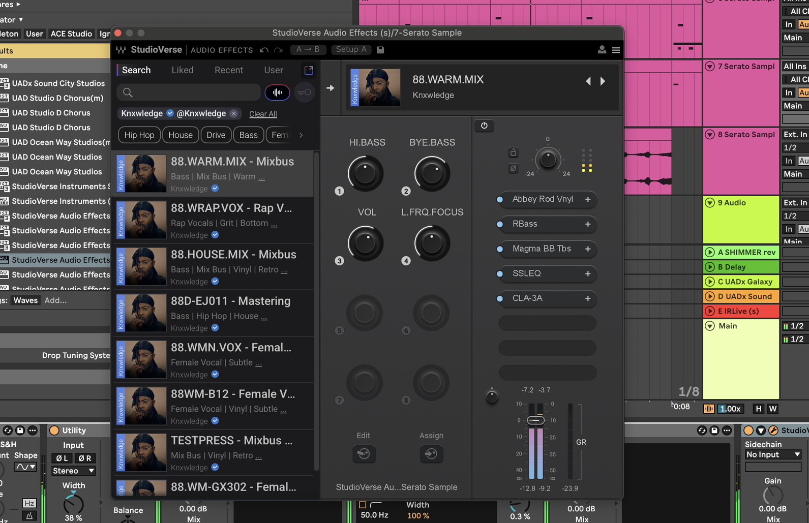Click the undo arrow in StudioVerse toolbar
Screen dimensions: 809x523
point(264,50)
